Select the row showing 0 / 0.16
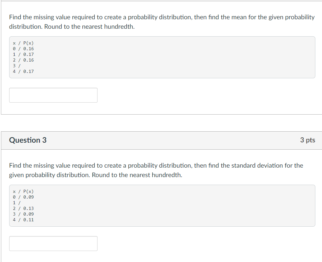322x262 pixels. pos(23,49)
